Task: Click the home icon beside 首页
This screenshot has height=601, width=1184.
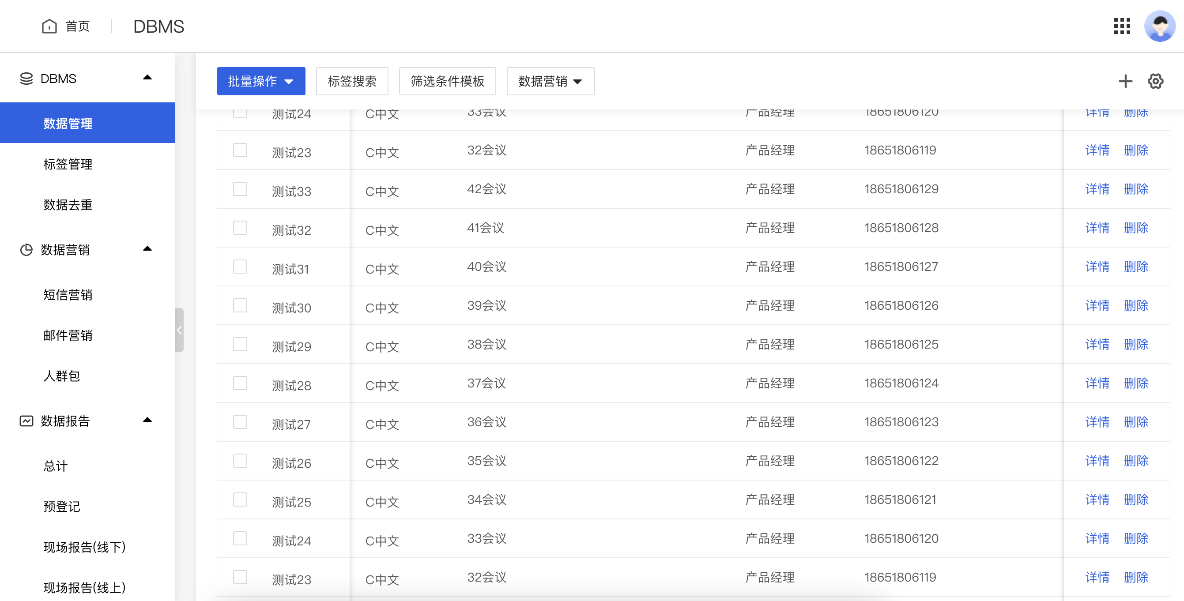Action: pyautogui.click(x=49, y=26)
